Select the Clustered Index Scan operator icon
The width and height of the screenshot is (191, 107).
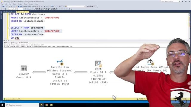coord(151,62)
